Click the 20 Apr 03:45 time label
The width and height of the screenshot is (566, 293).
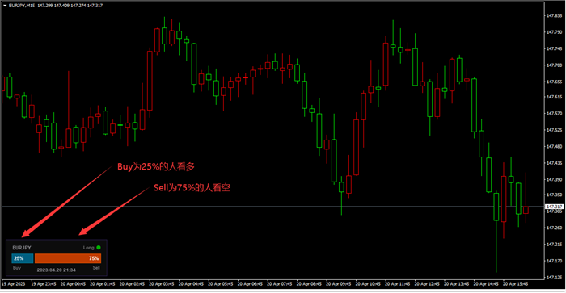tap(162, 284)
